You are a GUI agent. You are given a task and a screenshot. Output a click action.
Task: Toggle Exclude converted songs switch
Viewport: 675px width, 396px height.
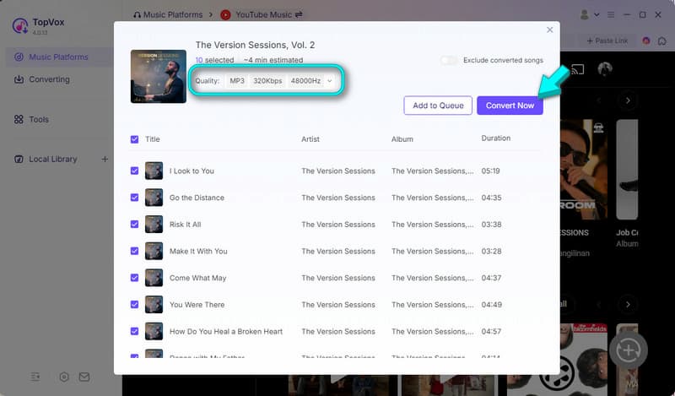[x=449, y=60]
